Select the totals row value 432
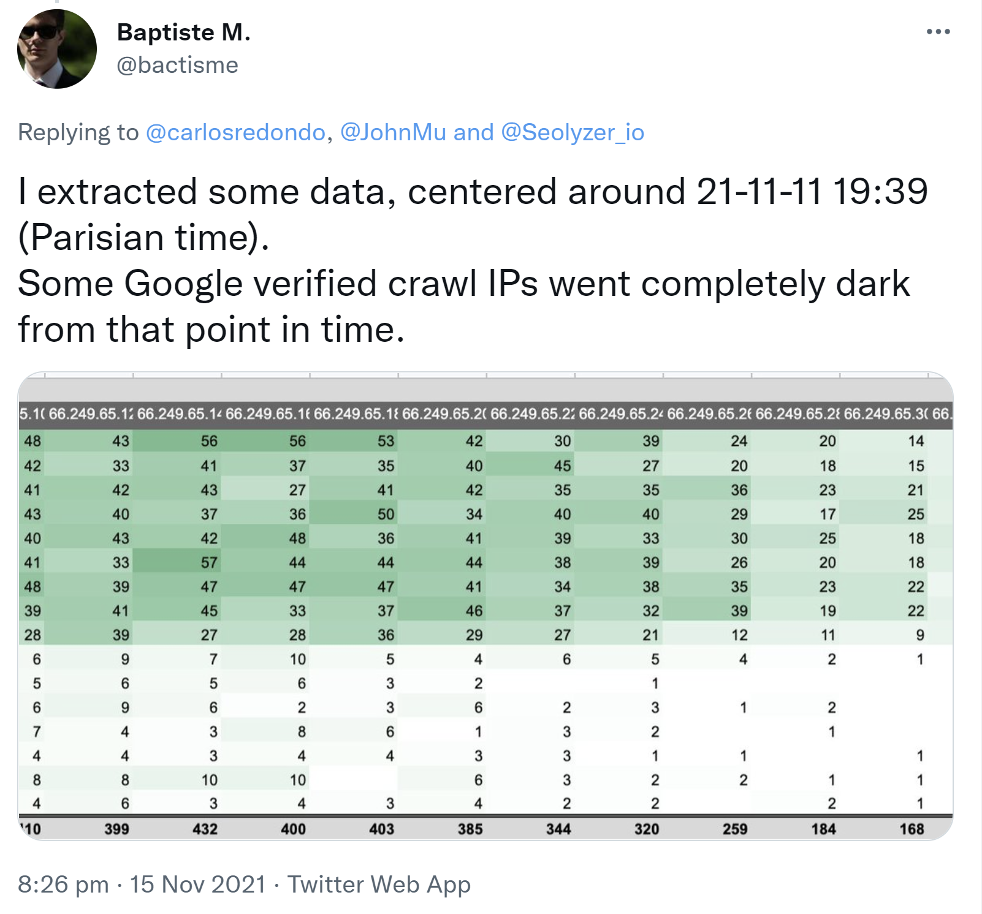The height and width of the screenshot is (914, 982). pos(206,829)
